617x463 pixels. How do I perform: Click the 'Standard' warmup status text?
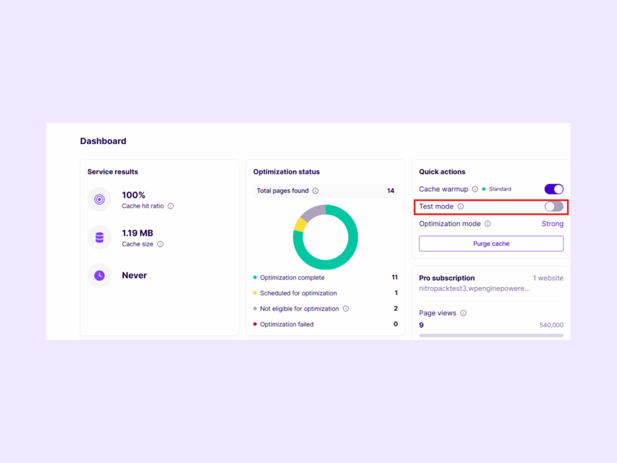(500, 189)
